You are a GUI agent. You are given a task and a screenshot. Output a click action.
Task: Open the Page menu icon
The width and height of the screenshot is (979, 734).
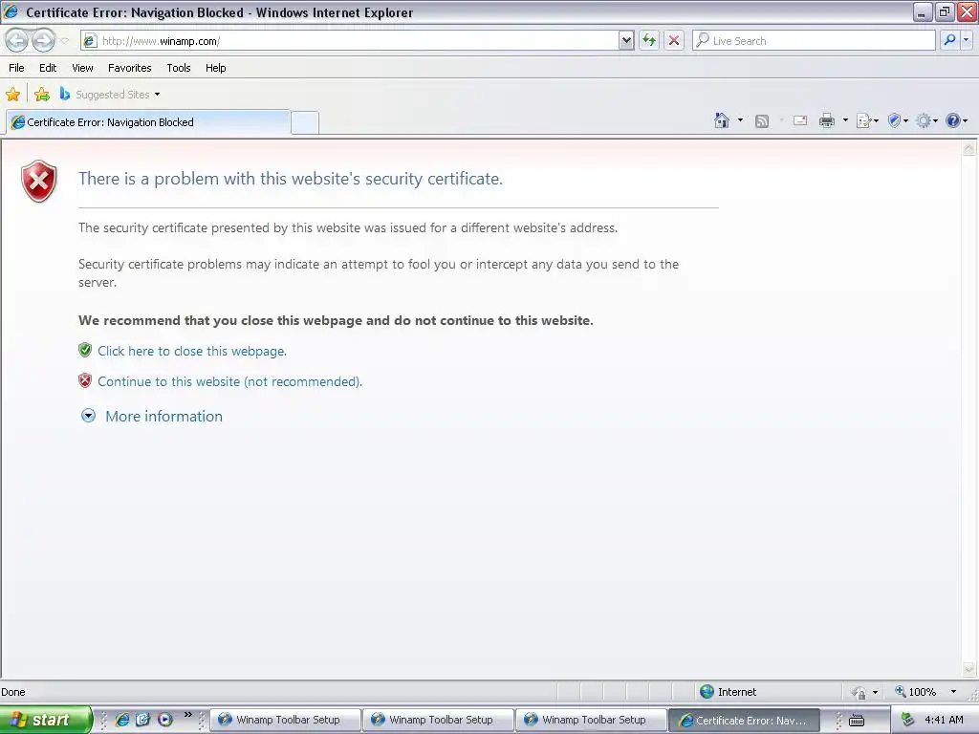point(867,121)
